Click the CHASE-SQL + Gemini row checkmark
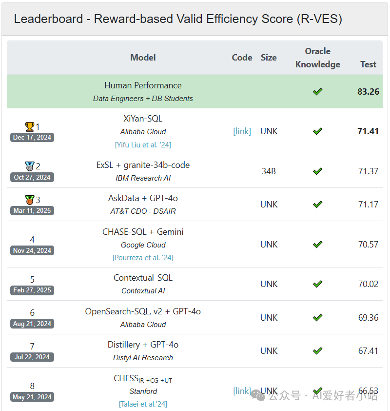The width and height of the screenshot is (390, 411). point(318,244)
